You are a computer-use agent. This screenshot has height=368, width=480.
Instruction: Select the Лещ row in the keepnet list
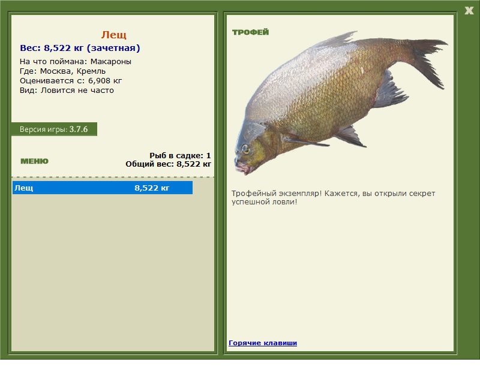click(102, 188)
